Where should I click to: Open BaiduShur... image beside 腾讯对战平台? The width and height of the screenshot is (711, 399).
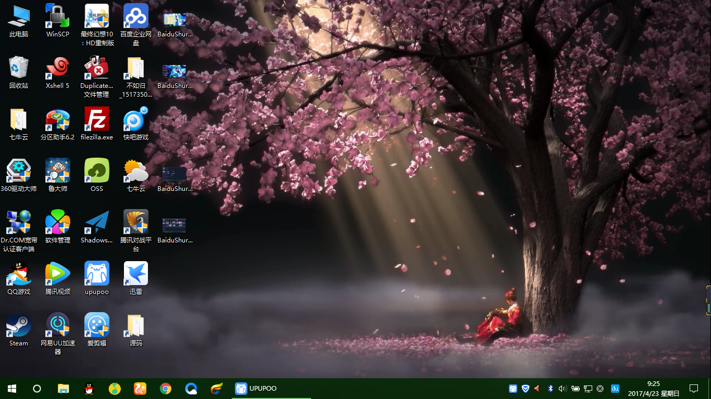point(175,230)
